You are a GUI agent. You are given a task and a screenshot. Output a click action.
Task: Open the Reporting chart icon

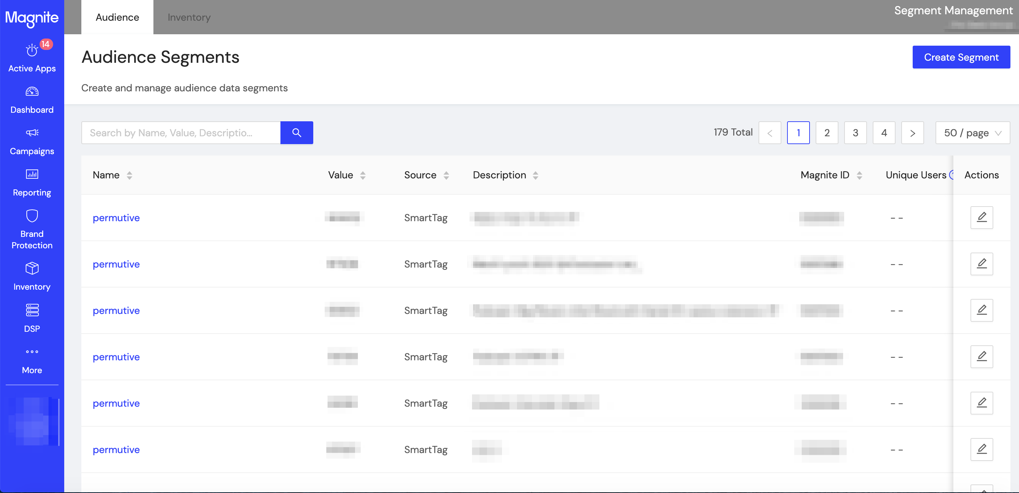[x=32, y=174]
